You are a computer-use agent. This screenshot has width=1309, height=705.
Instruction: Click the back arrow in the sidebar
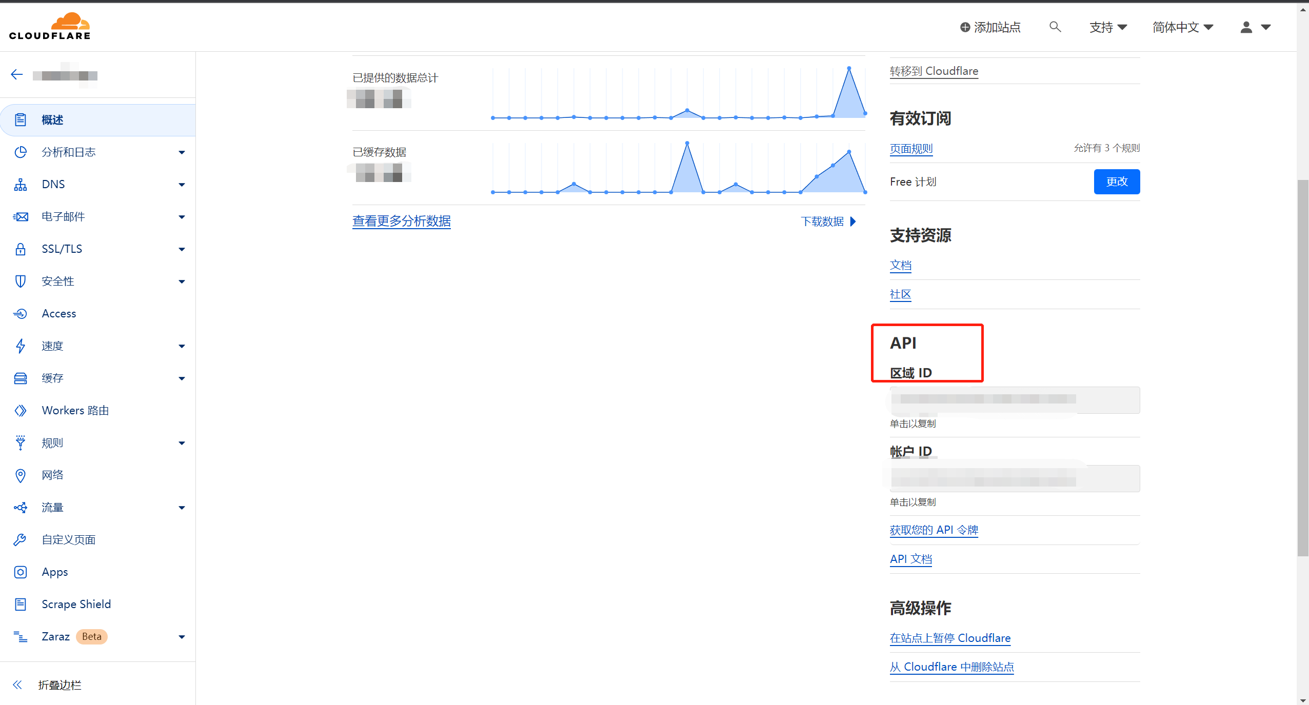click(17, 75)
